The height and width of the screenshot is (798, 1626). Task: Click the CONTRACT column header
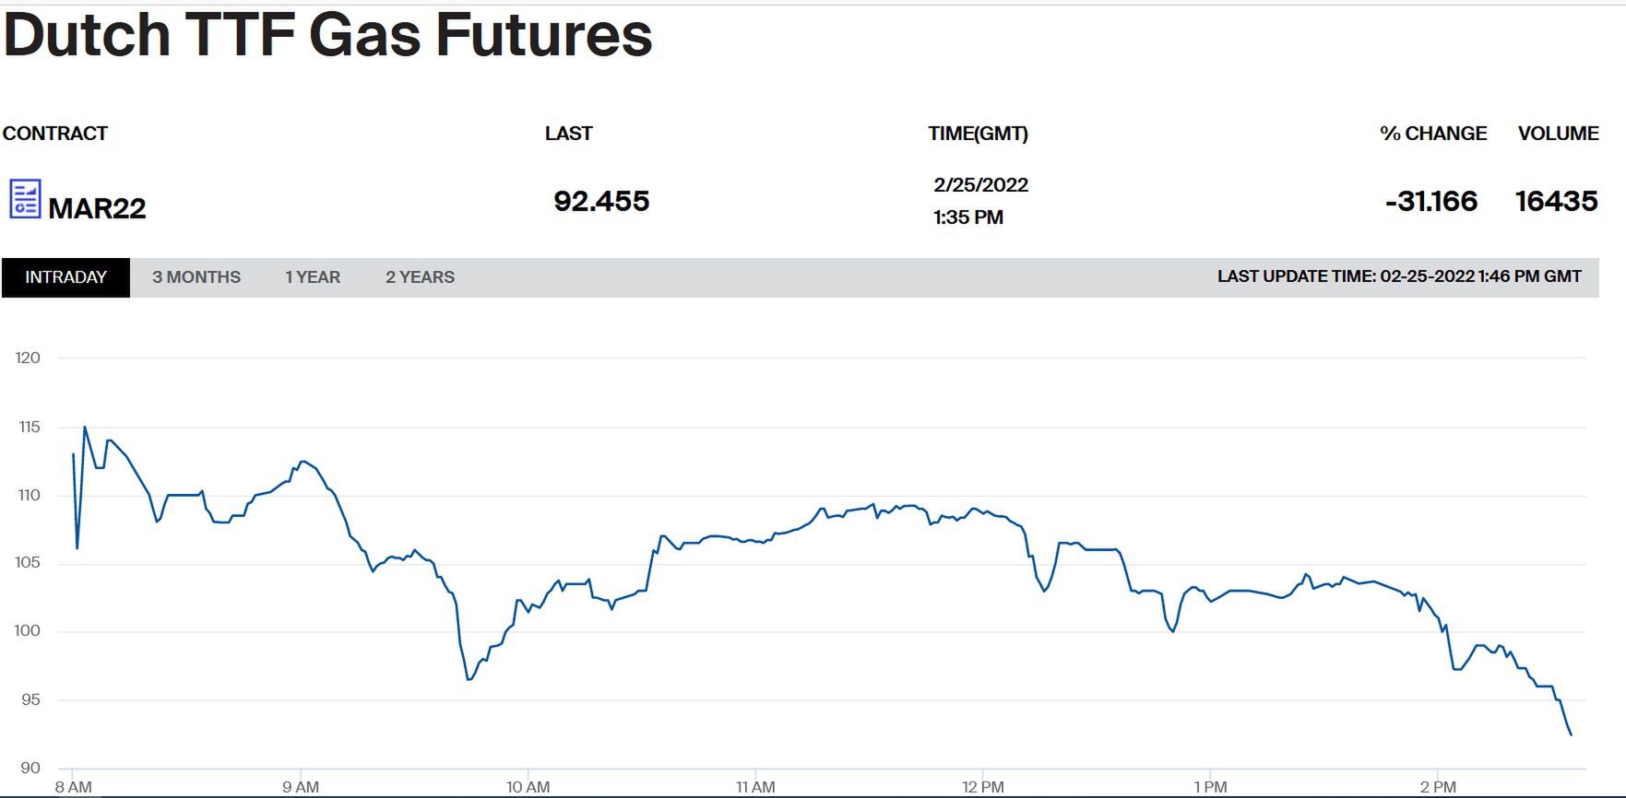coord(55,134)
